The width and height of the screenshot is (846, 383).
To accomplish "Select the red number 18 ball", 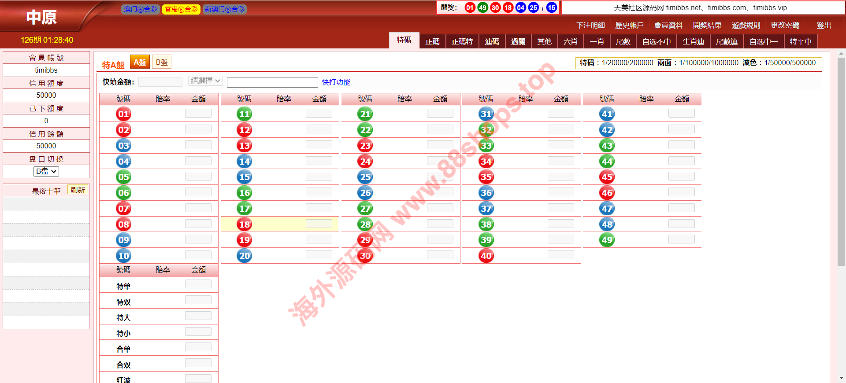I will 244,225.
